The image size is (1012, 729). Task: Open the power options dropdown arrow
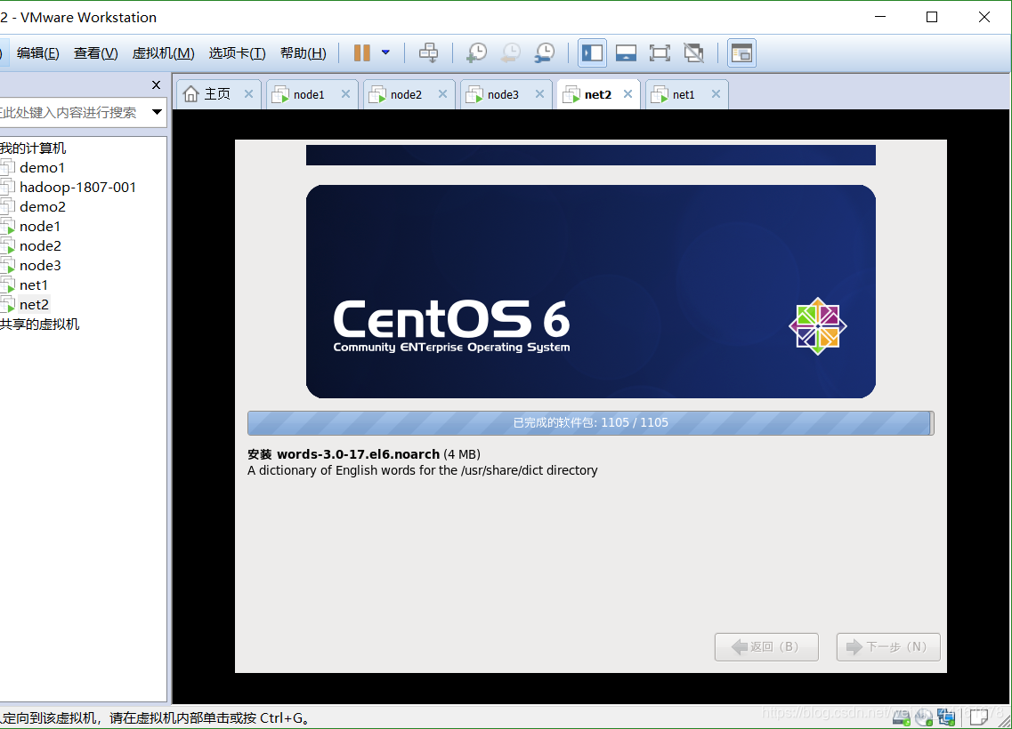385,52
